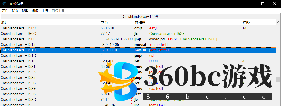The image size is (281, 106).
Task: Click the Cheat Engine icon in title bar
Action: pos(4,4)
